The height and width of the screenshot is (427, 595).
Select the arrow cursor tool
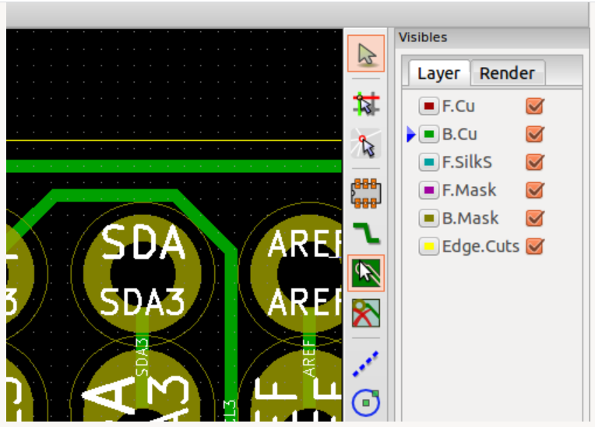coord(366,54)
